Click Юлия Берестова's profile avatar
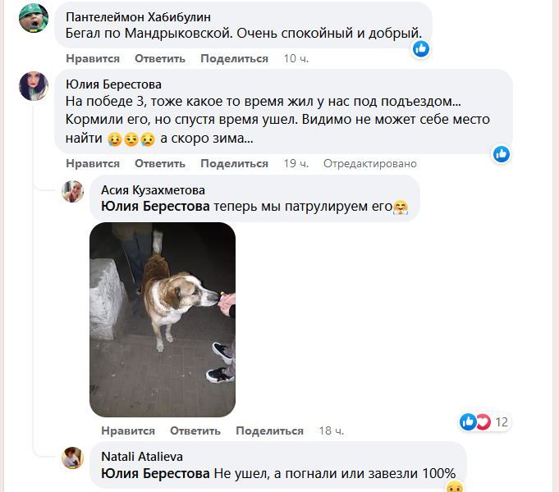The height and width of the screenshot is (492, 559). tap(33, 85)
